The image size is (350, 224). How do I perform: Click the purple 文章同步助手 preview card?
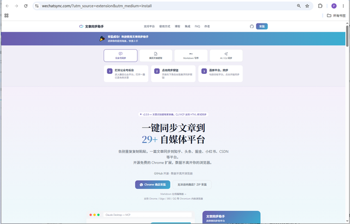231,217
